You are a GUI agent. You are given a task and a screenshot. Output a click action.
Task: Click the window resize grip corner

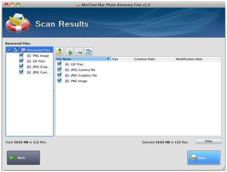[223, 168]
